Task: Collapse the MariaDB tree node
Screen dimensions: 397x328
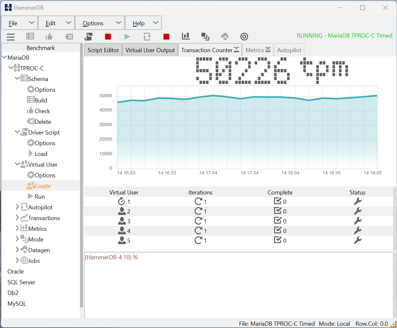Action: 5,57
